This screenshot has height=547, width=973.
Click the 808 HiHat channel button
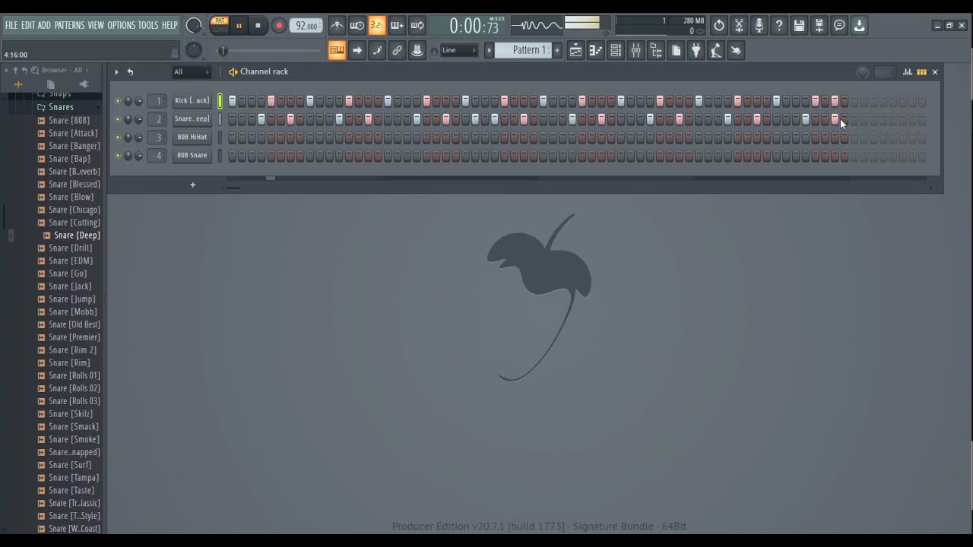(192, 138)
